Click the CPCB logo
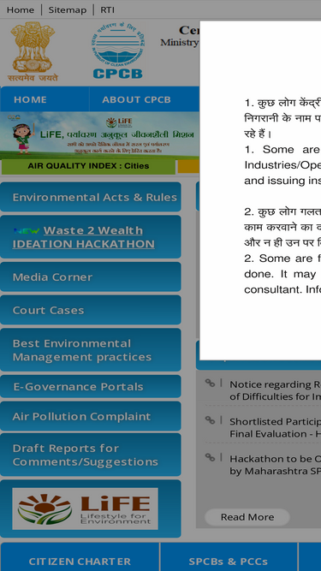Image resolution: width=321 pixels, height=571 pixels. pos(117,51)
